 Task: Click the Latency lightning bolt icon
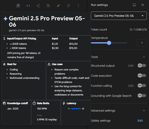pos(64,103)
